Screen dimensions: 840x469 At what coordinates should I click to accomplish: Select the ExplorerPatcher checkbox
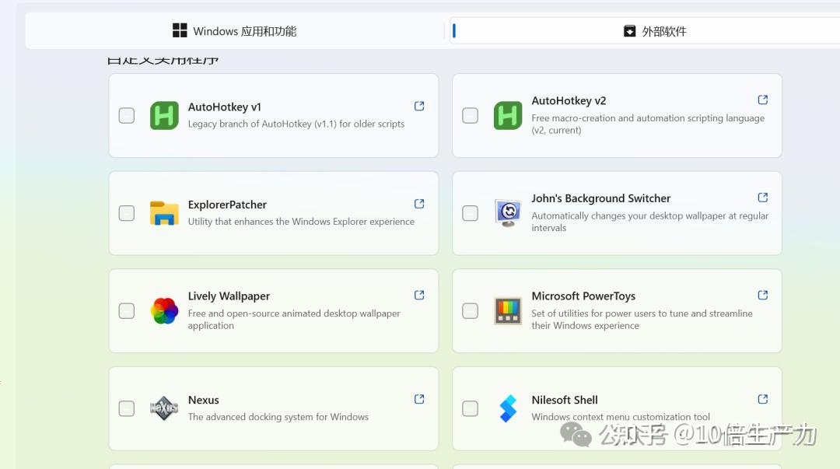tap(127, 213)
